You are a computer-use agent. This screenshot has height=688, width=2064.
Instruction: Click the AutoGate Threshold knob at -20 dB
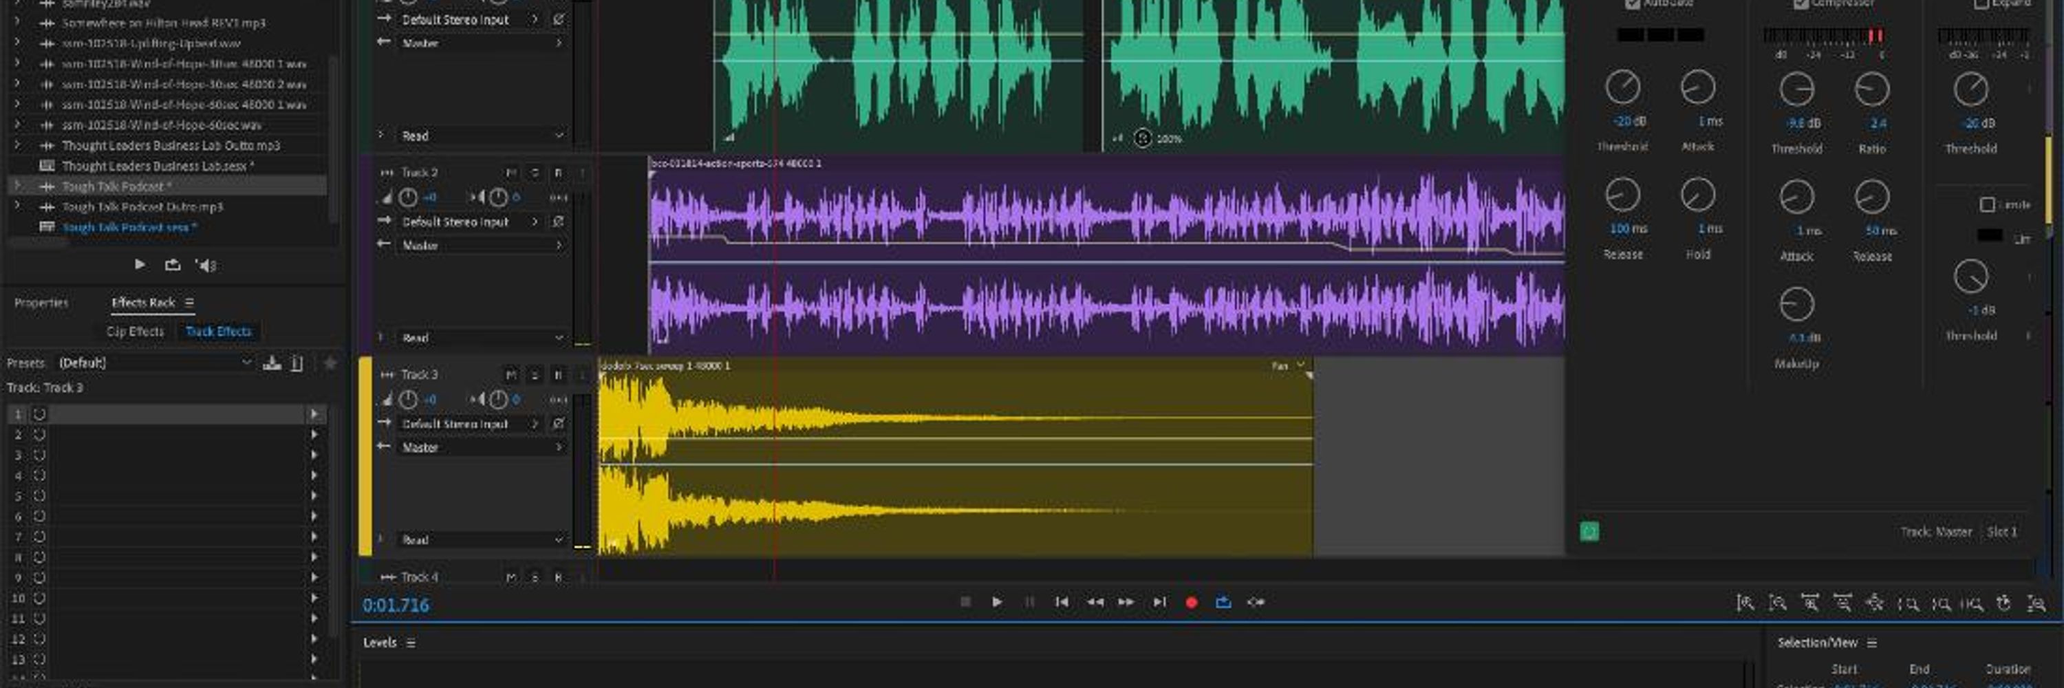(x=1622, y=87)
